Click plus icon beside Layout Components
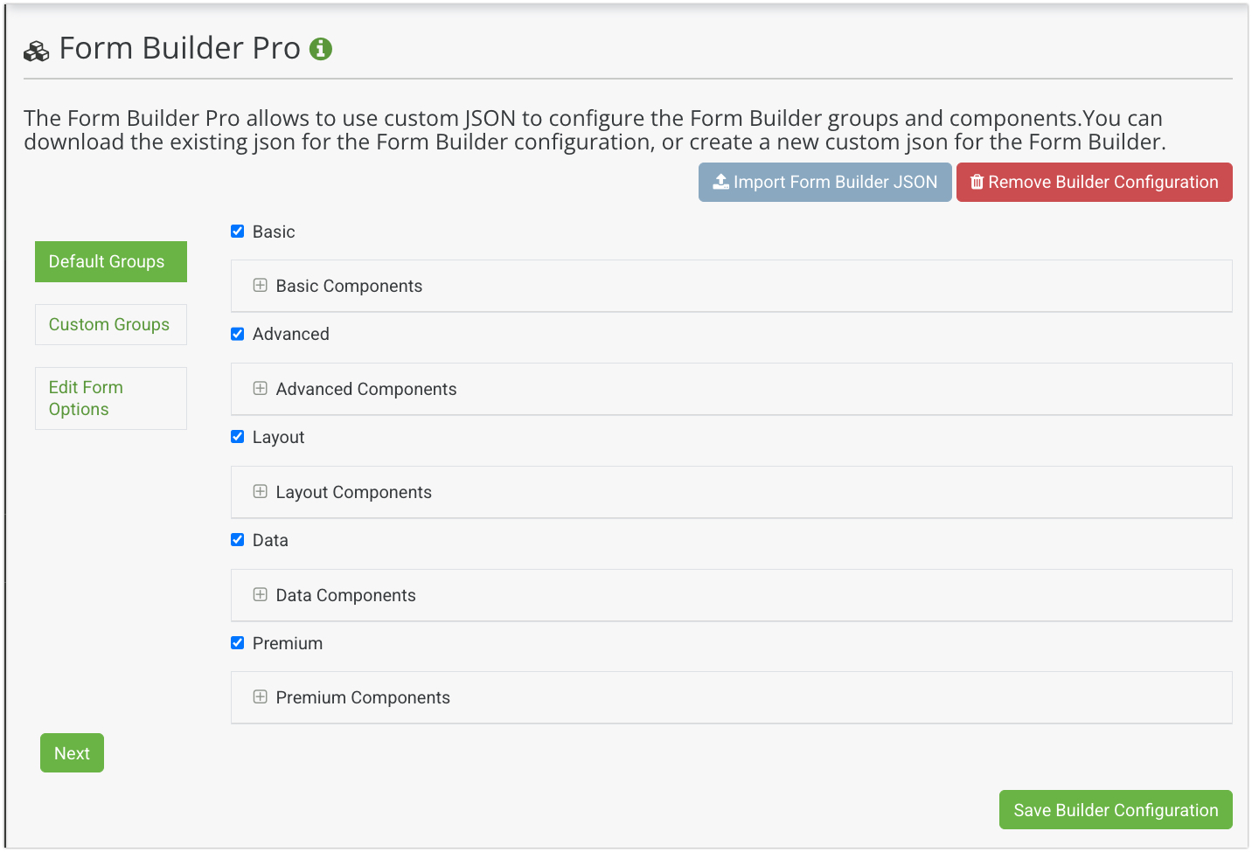The height and width of the screenshot is (852, 1252). coord(260,491)
